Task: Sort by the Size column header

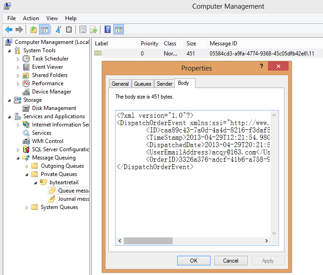Action: point(195,44)
